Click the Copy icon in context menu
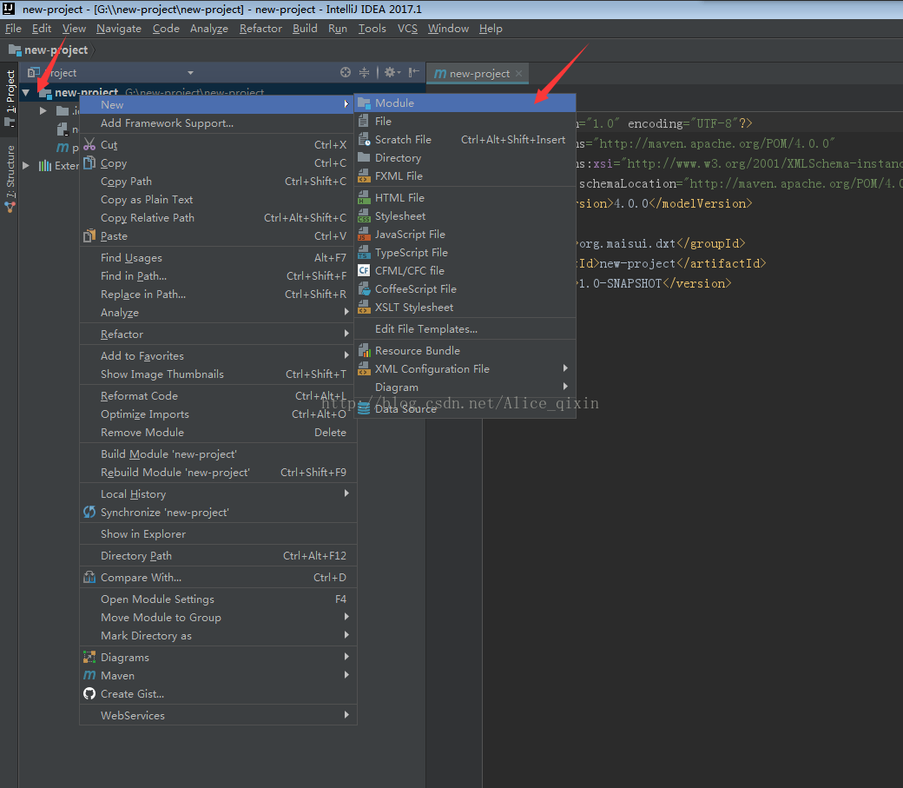The image size is (903, 788). pyautogui.click(x=89, y=162)
